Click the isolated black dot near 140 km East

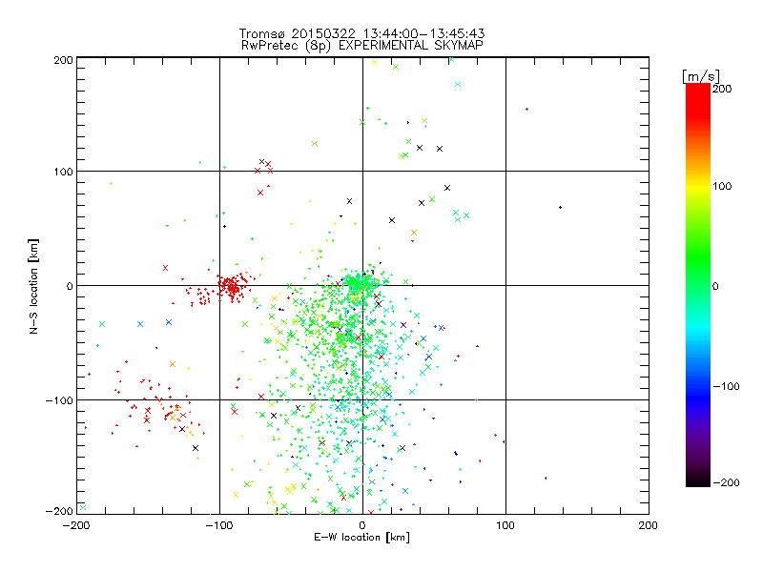tap(560, 207)
